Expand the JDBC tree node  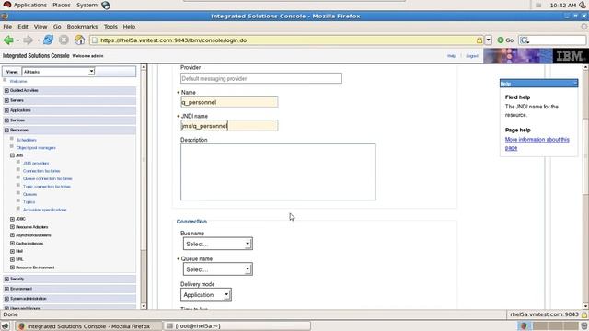(12, 219)
